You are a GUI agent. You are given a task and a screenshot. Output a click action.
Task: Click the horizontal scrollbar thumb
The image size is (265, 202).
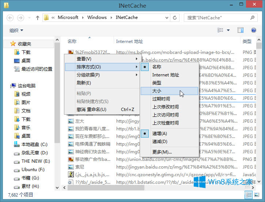click(x=106, y=187)
